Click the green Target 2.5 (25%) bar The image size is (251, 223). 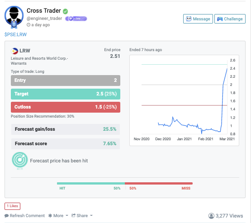click(x=66, y=94)
